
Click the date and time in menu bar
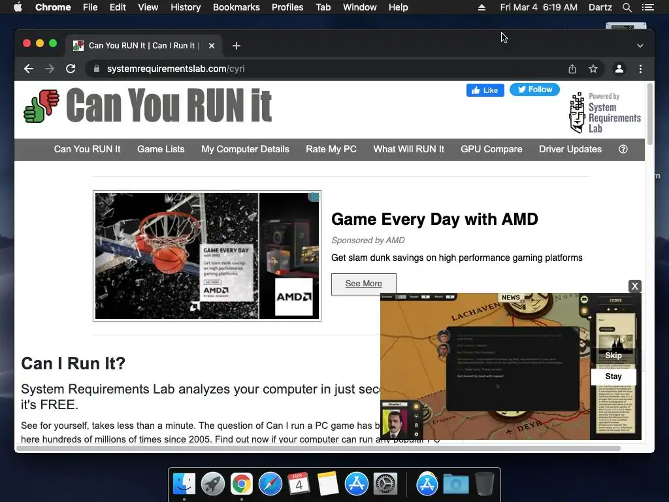[x=539, y=7]
